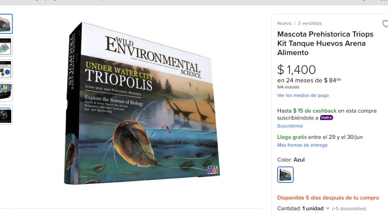The height and width of the screenshot is (218, 388).
Task: Click the orange "Disponible 5 días después" notice
Action: tap(328, 198)
